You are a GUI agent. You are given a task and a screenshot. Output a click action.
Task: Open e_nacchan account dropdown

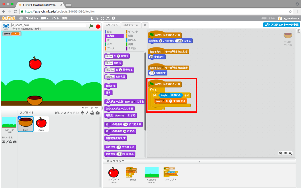pos(291,18)
